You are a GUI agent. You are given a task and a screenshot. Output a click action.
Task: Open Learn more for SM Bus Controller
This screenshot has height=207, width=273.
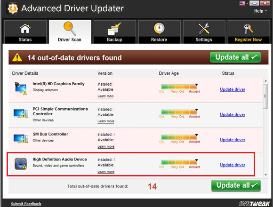pyautogui.click(x=106, y=146)
